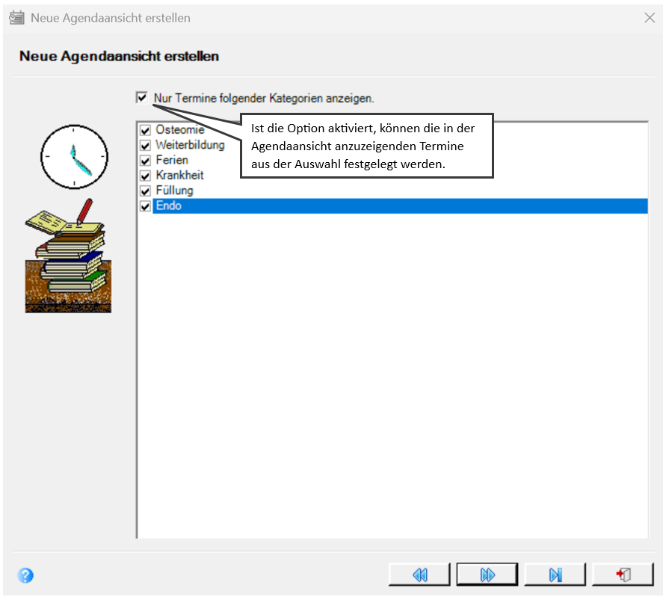Close the Neue Agendaansicht erstellen dialog

[x=650, y=18]
